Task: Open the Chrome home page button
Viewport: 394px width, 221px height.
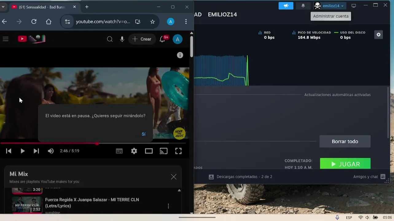Action: (49, 21)
